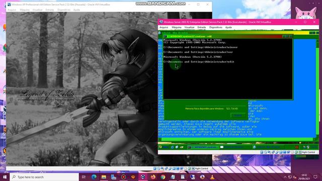Launch Microsoft Edge from host taskbar
322x181 pixels.
tap(94, 177)
